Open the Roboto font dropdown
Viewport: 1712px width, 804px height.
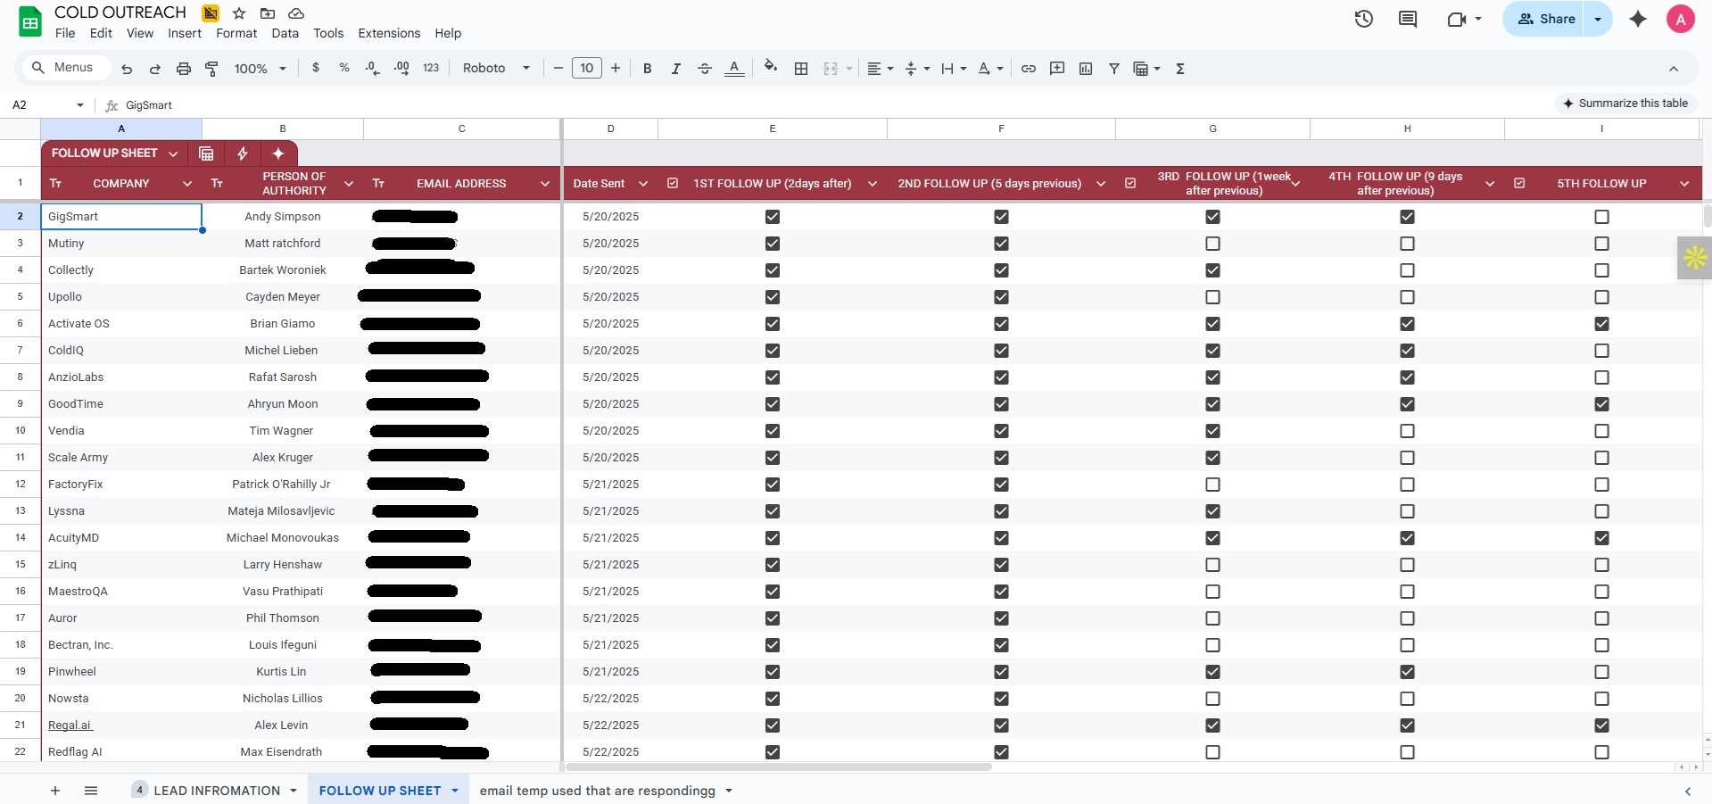[x=496, y=69]
